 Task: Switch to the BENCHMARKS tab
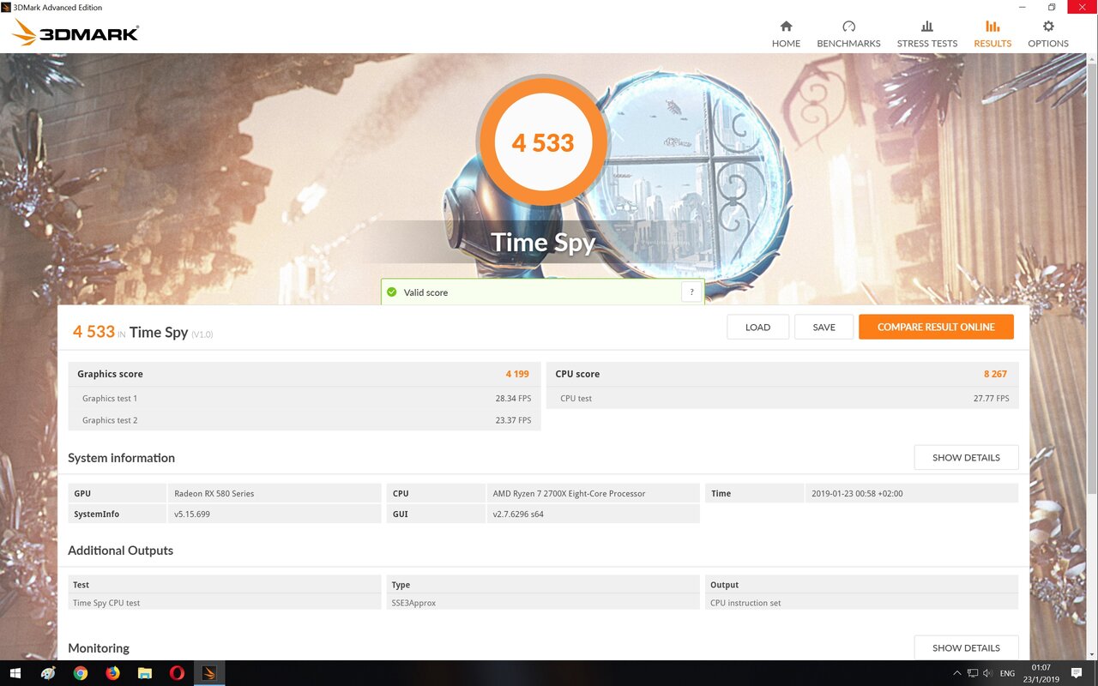(x=848, y=34)
